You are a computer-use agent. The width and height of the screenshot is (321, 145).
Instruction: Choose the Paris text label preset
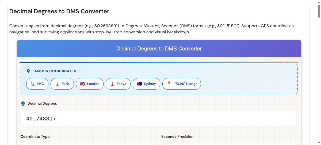pyautogui.click(x=66, y=84)
